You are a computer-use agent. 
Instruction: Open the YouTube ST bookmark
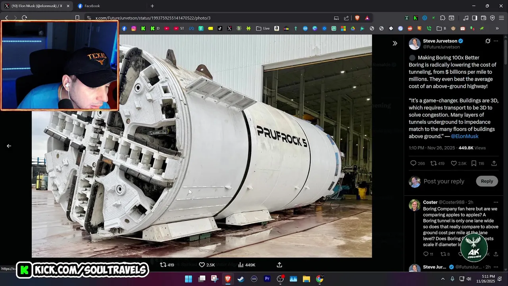(179, 29)
